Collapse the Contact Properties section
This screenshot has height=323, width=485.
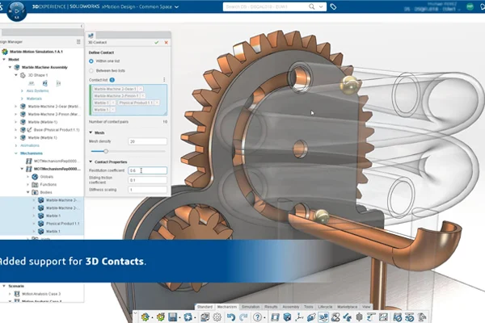(91, 161)
